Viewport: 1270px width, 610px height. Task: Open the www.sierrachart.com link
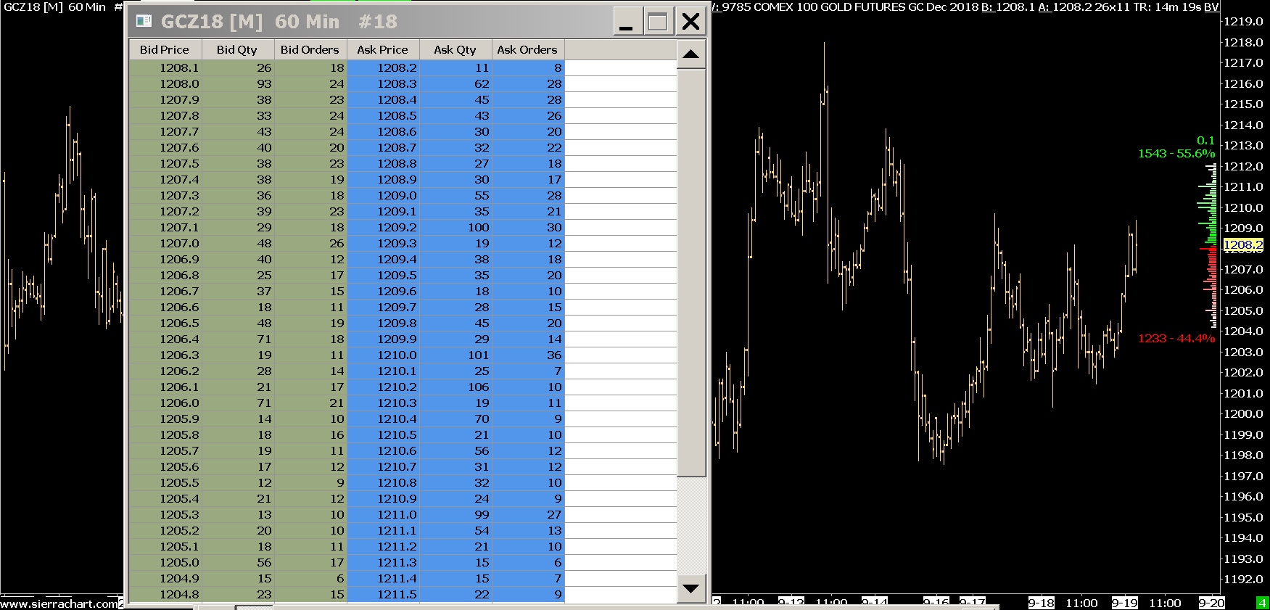(59, 603)
